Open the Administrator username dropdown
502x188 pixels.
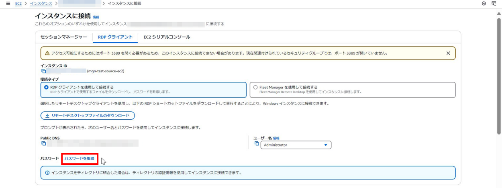coord(296,145)
